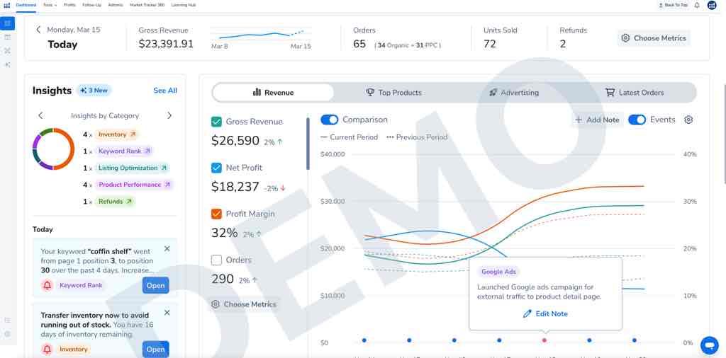The height and width of the screenshot is (358, 726).
Task: Show next Insights category with right chevron
Action: tap(169, 115)
